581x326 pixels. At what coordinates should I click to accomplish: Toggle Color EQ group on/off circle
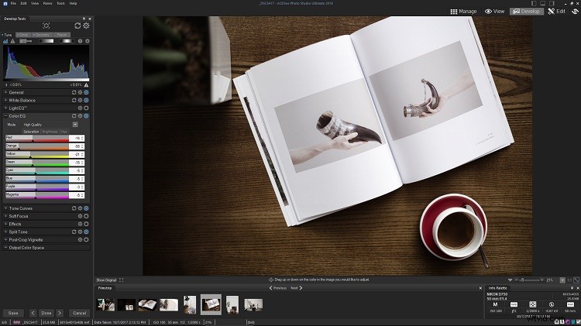tap(86, 116)
